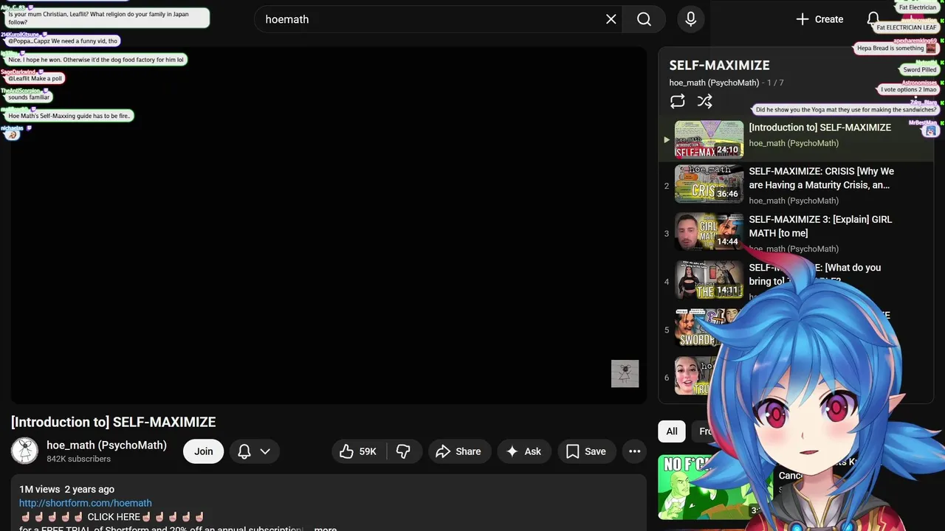Save the video to a playlist
This screenshot has height=531, width=945.
(x=586, y=451)
